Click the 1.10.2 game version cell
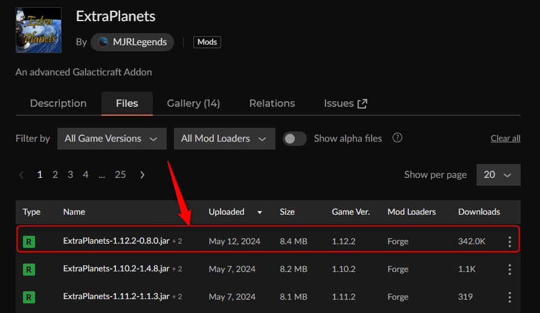Screen dimensions: 540x313 [344, 269]
